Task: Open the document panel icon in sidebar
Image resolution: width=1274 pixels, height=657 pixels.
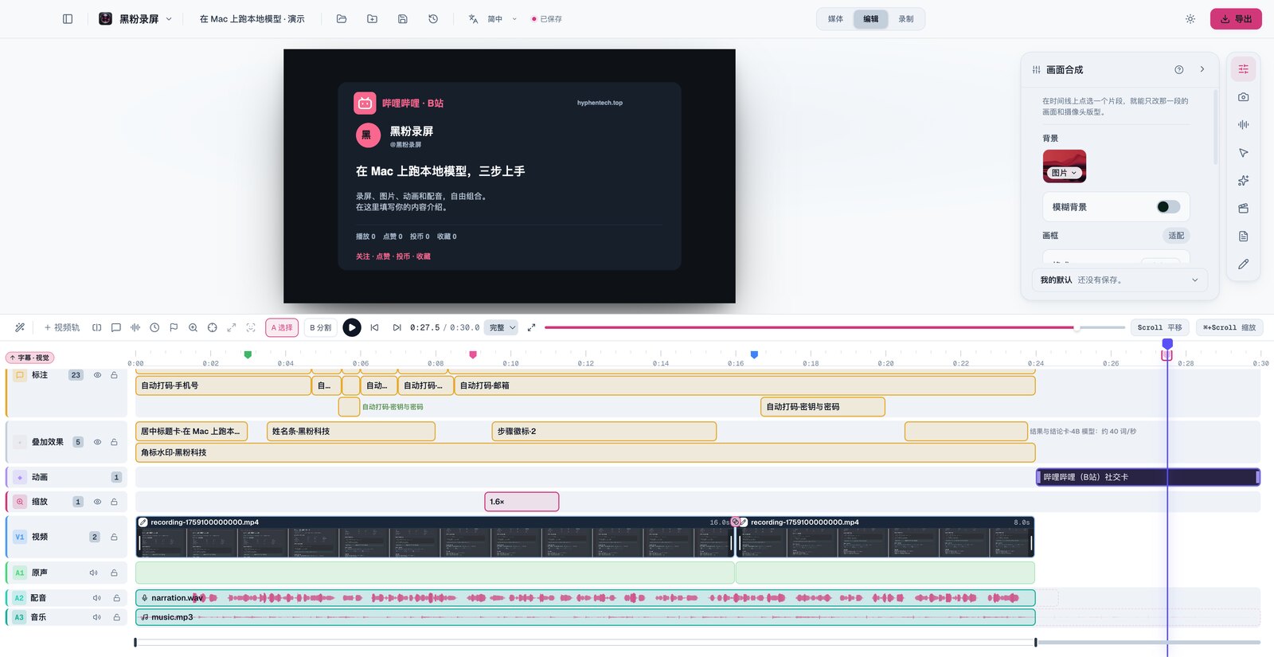Action: pos(1244,237)
